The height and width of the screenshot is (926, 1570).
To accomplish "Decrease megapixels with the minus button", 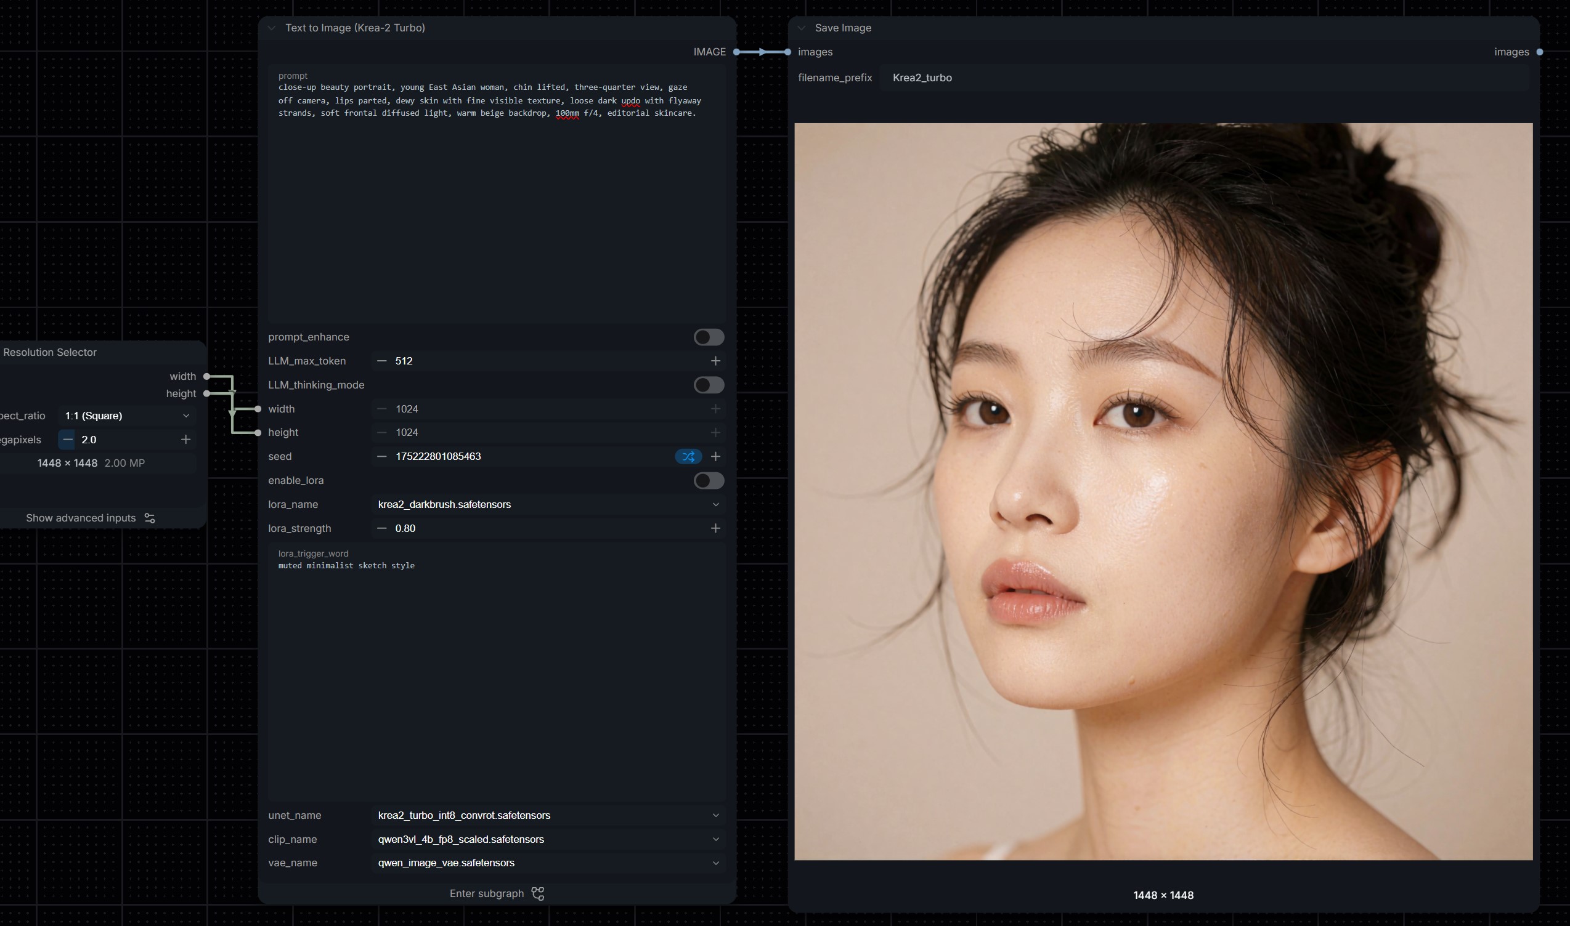I will pyautogui.click(x=67, y=440).
